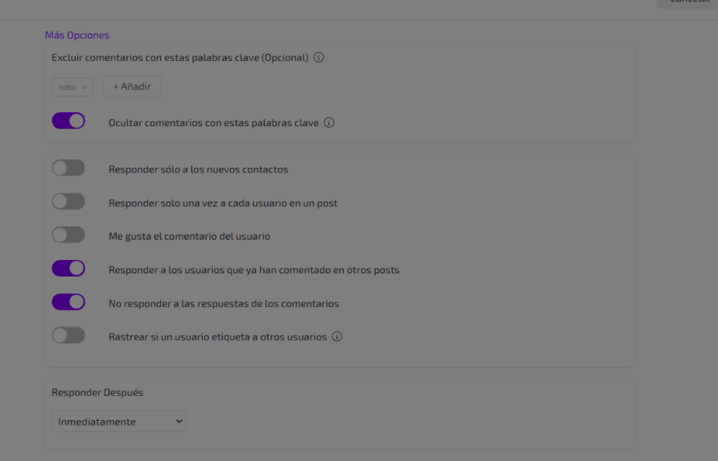Click 'No responder a las respuestas' label text
The width and height of the screenshot is (718, 461).
point(224,303)
